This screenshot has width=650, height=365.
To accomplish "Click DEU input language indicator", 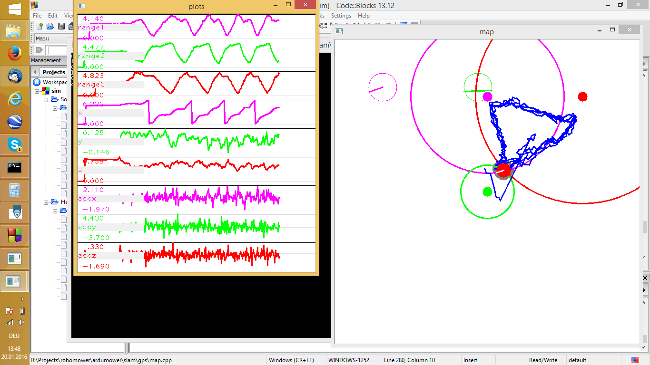I will 14,336.
